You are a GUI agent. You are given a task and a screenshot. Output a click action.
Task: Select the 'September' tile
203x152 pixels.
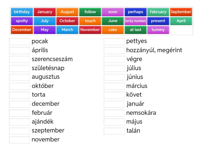point(181,12)
